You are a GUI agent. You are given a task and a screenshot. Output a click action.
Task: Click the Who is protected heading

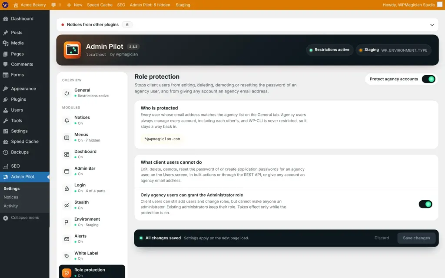coord(159,108)
